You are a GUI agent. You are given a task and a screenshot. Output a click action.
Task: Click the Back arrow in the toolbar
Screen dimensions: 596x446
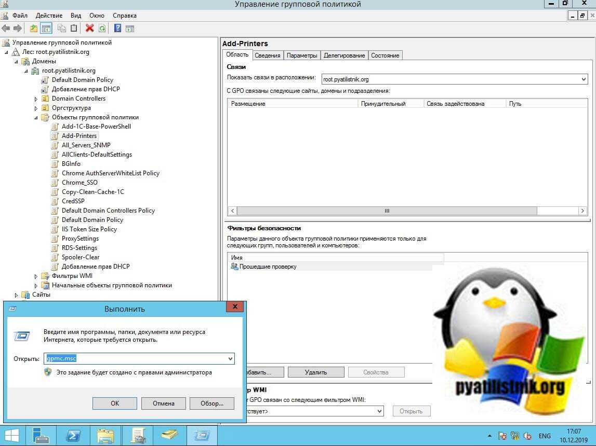point(6,29)
